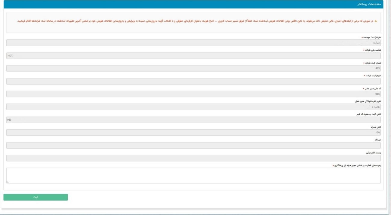Image resolution: width=391 pixels, height=215 pixels.
Task: Click the تاریخ ثبت شرکت input field
Action: tap(193, 81)
